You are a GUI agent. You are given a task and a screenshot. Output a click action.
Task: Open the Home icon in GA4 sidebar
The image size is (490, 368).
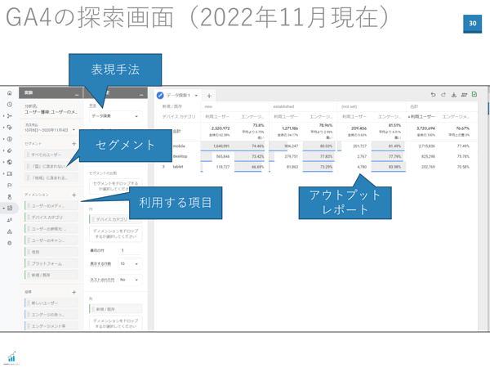click(9, 92)
